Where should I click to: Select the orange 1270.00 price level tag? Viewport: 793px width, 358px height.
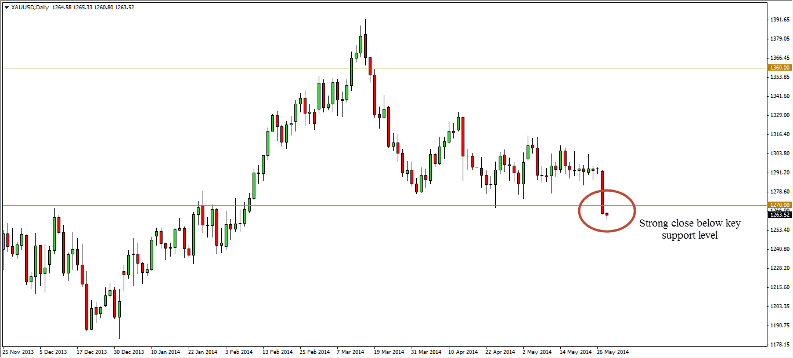pos(780,205)
